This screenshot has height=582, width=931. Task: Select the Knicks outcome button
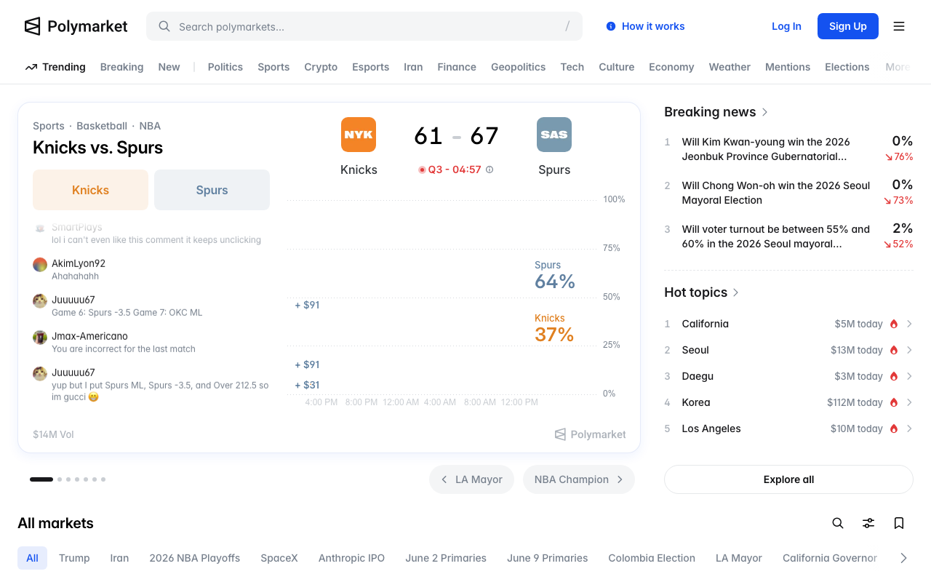coord(90,190)
